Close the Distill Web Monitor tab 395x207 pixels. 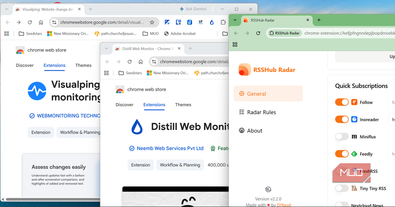(x=179, y=48)
